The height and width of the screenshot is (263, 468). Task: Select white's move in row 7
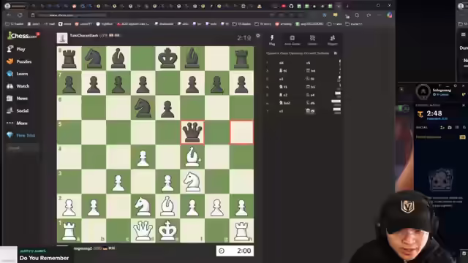[x=281, y=111]
